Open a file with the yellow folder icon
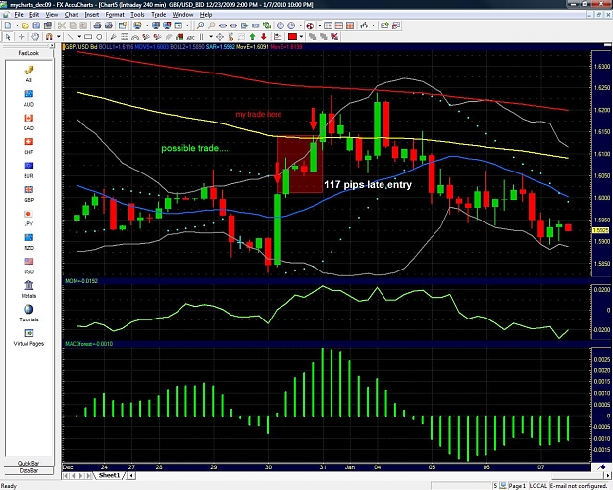Screen dimensions: 613x490 (x=26, y=25)
